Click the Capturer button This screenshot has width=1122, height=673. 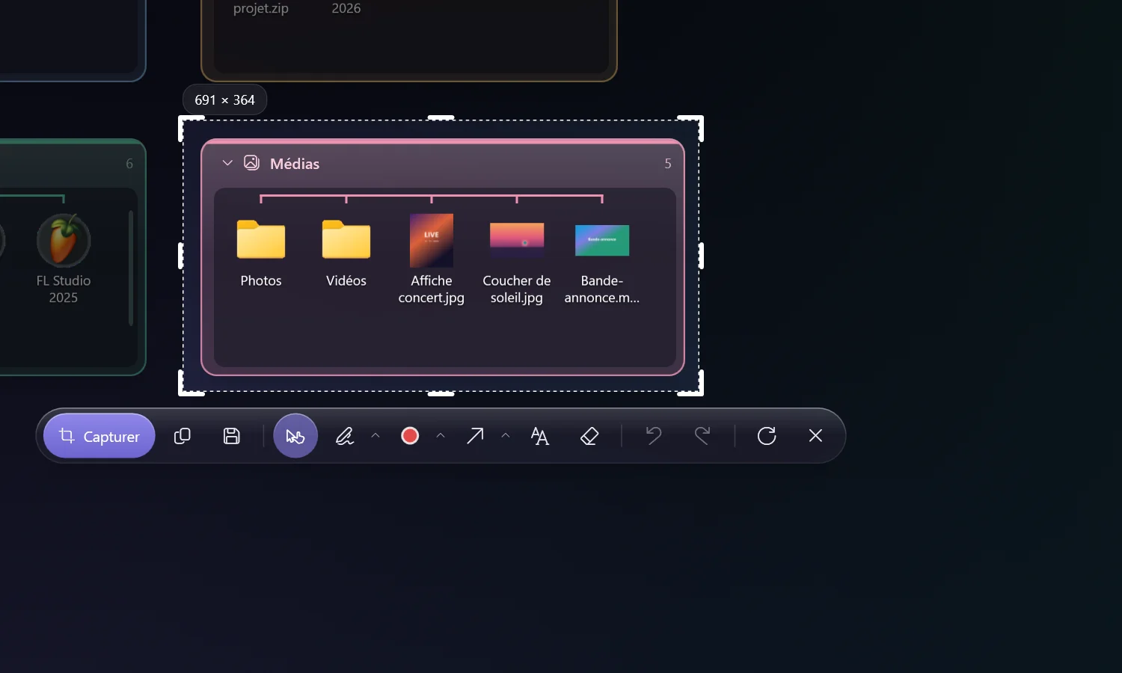click(99, 436)
